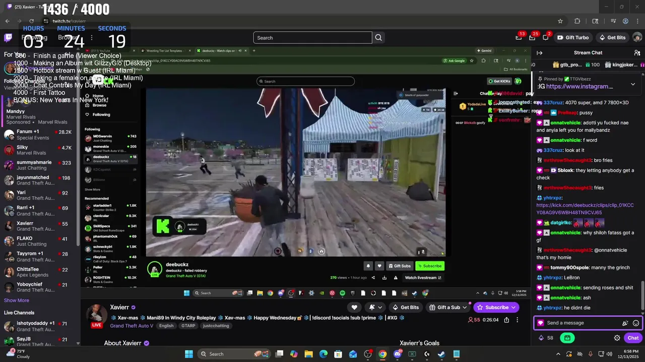The image size is (645, 362).
Task: Select summyahmarie channel in sidebar
Action: click(38, 165)
